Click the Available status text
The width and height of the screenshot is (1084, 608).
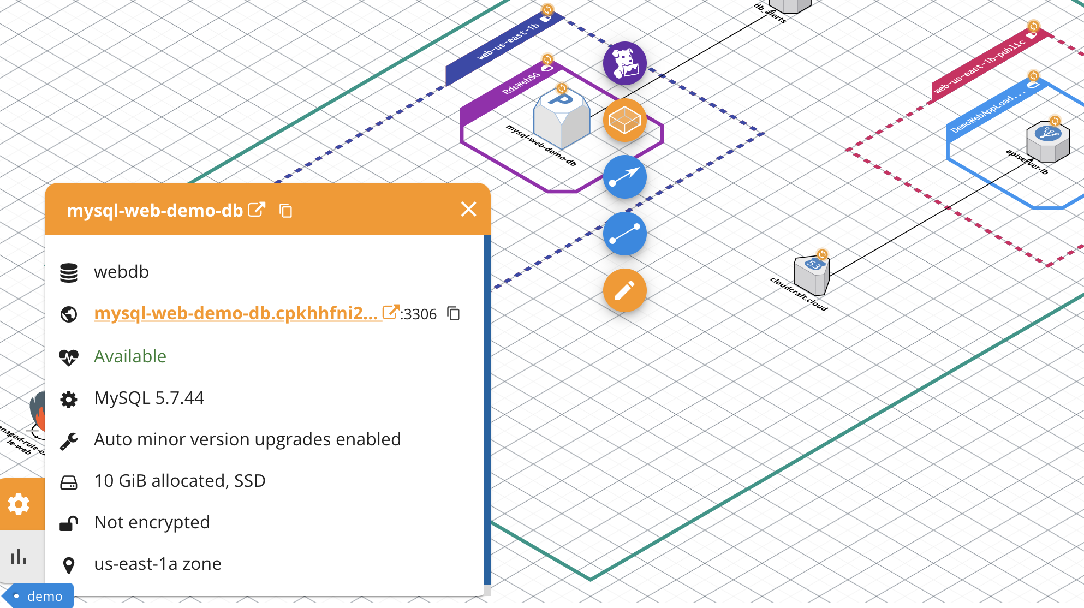tap(130, 356)
